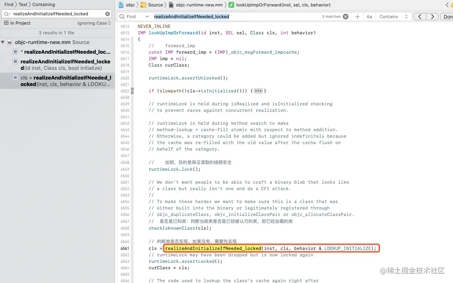Open the search options magnifier menu in navigator

(7, 14)
